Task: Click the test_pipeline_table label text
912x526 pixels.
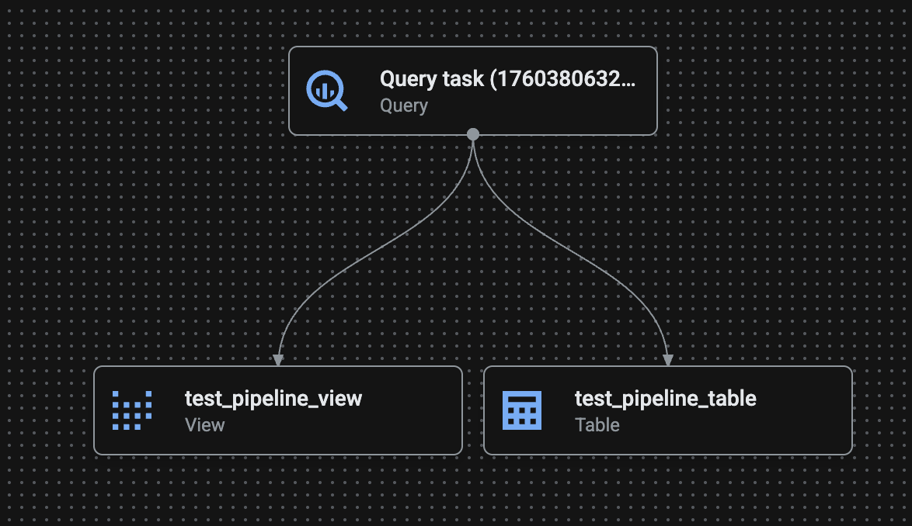Action: (665, 399)
